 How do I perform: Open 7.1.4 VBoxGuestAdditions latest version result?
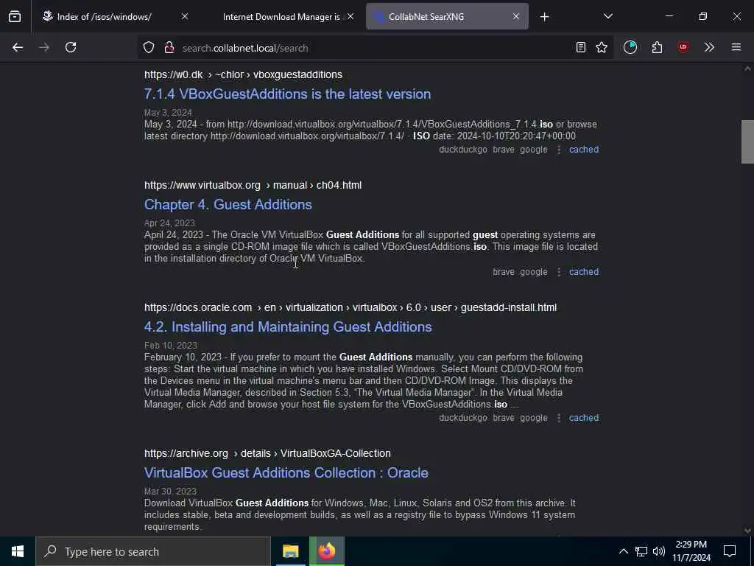point(288,94)
